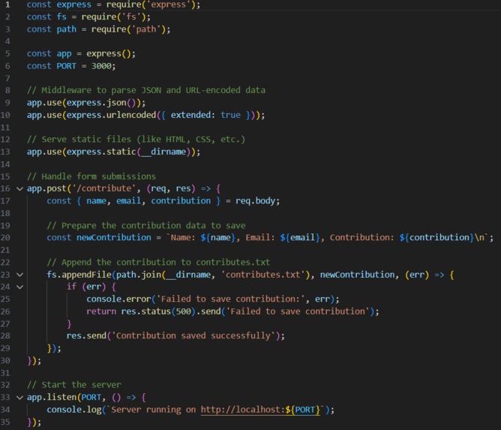Click path.join on line 23

[x=138, y=275]
